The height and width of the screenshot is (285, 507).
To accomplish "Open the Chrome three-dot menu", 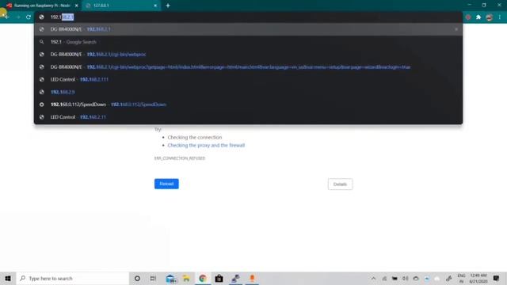I will 500,17.
